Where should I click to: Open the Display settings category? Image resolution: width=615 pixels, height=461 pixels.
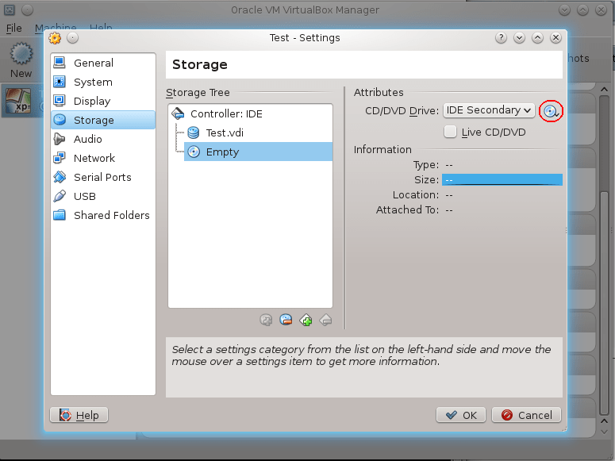(x=102, y=101)
